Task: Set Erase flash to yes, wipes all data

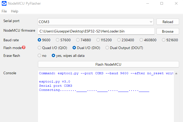Action: click(68, 56)
